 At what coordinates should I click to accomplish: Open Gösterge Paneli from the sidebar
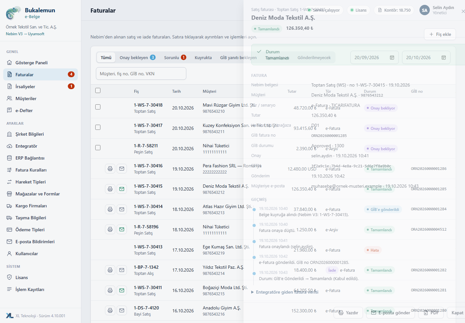(40, 63)
